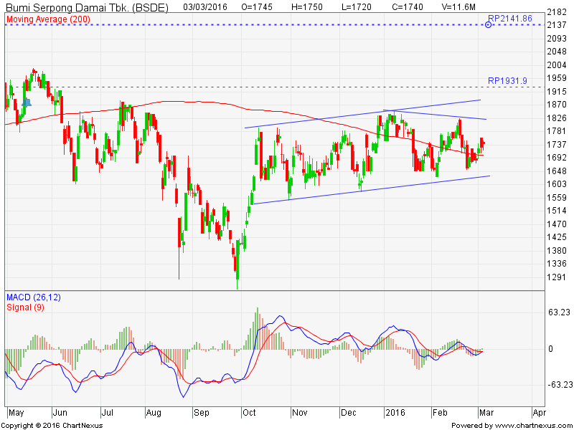Open the www.chartnexus.com link
Image resolution: width=574 pixels, height=430 pixels.
[x=535, y=425]
